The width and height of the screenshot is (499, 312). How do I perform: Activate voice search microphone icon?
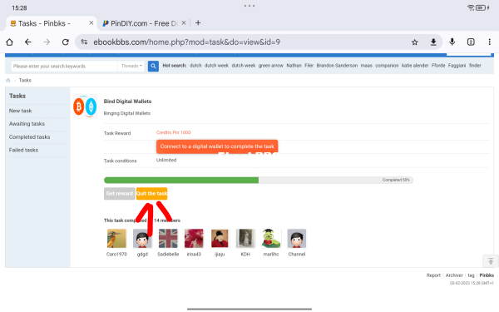click(452, 42)
